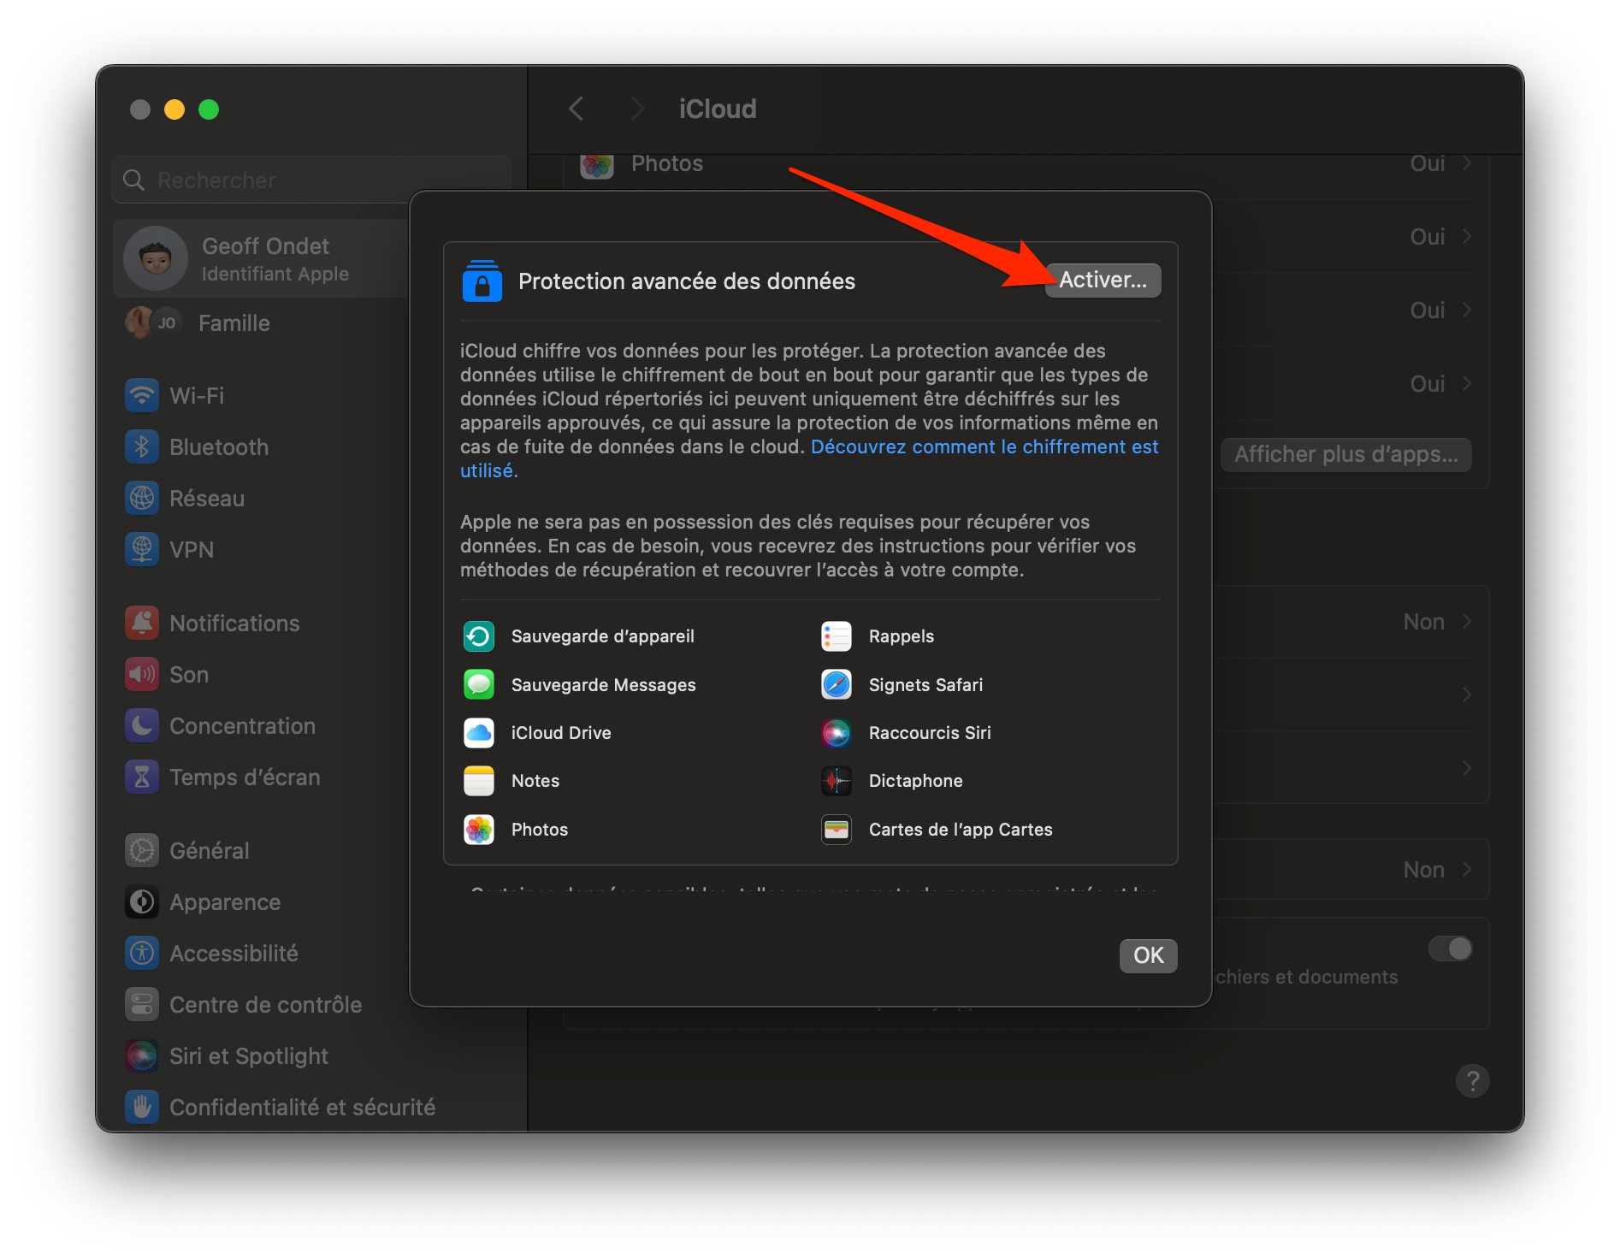Open the encryption usage link
This screenshot has width=1620, height=1259.
[809, 458]
